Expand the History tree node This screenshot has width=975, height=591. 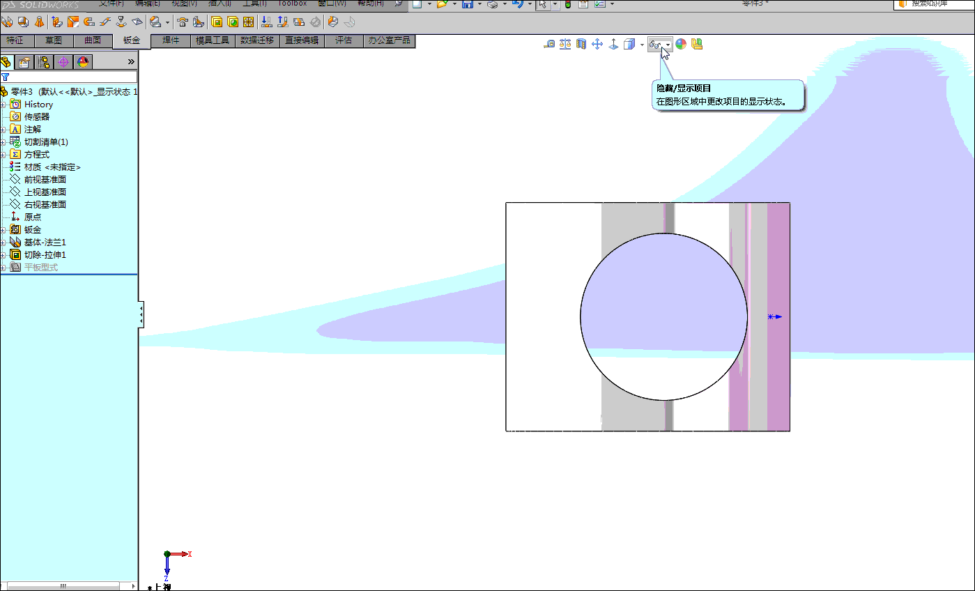click(x=3, y=105)
